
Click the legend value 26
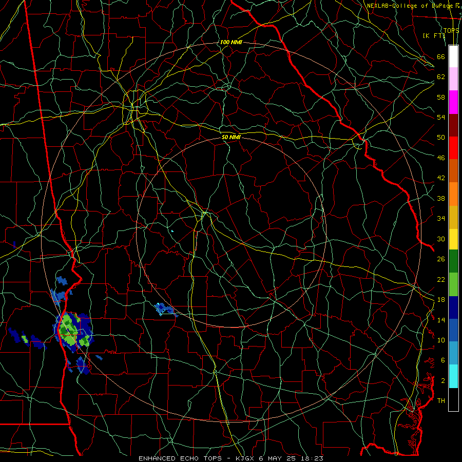point(441,259)
